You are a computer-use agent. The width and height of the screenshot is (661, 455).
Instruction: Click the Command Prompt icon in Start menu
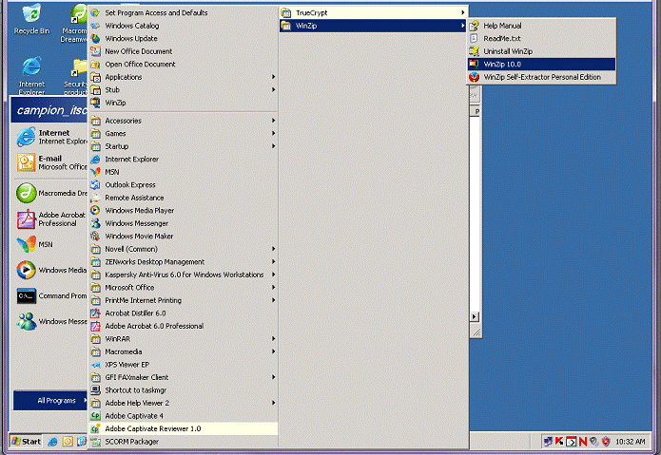[26, 296]
